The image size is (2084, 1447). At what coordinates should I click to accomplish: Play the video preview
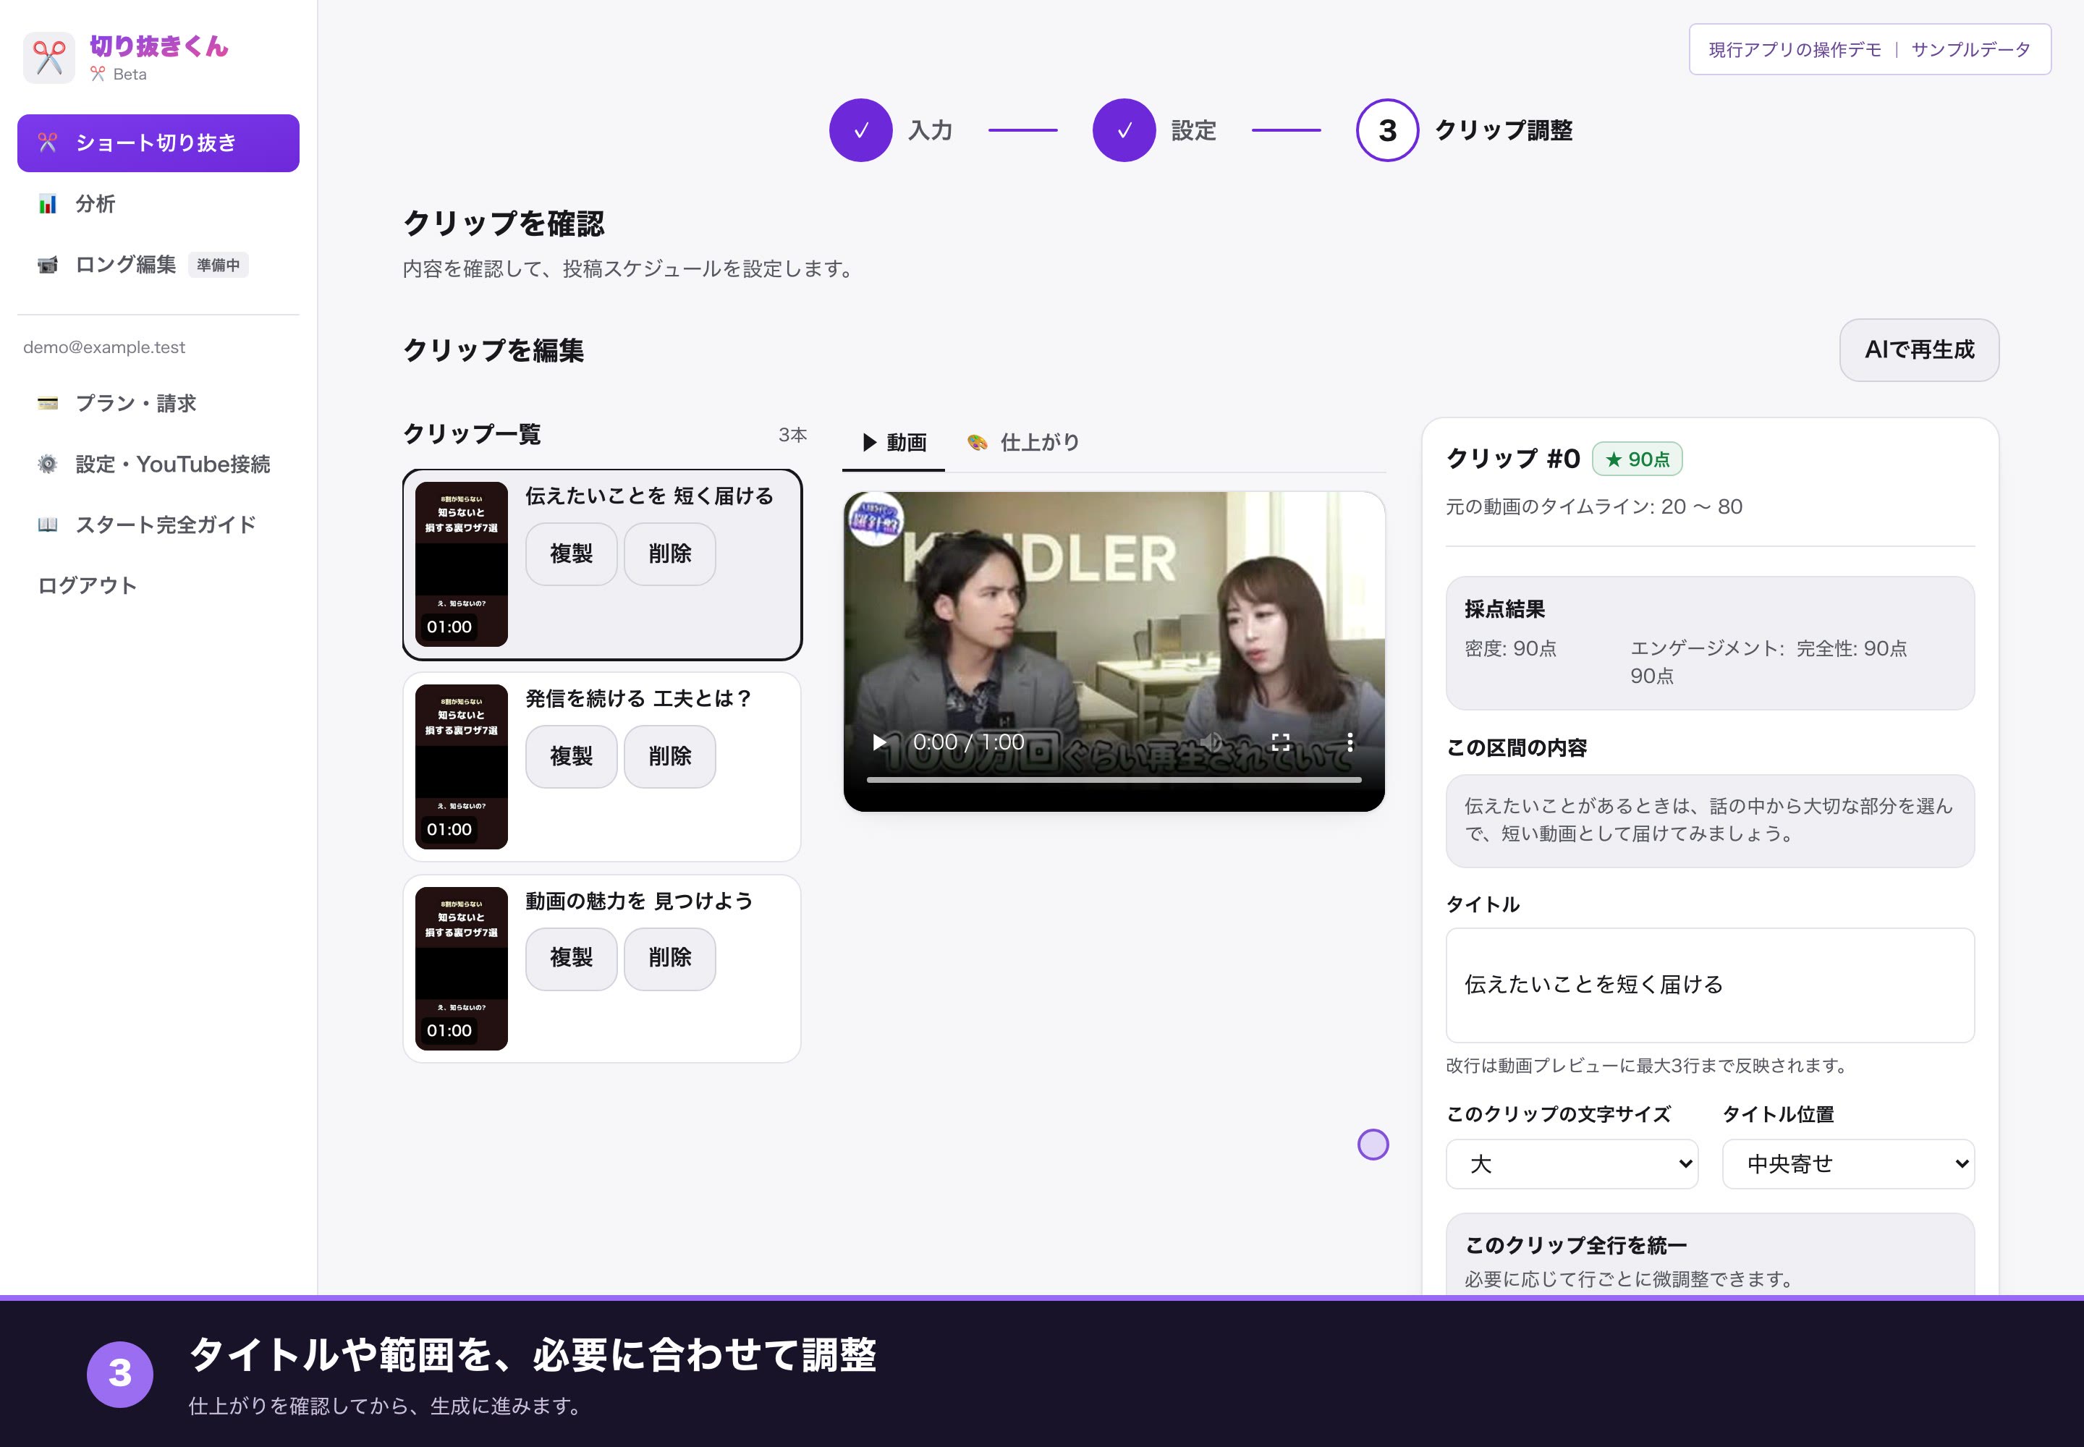[878, 742]
